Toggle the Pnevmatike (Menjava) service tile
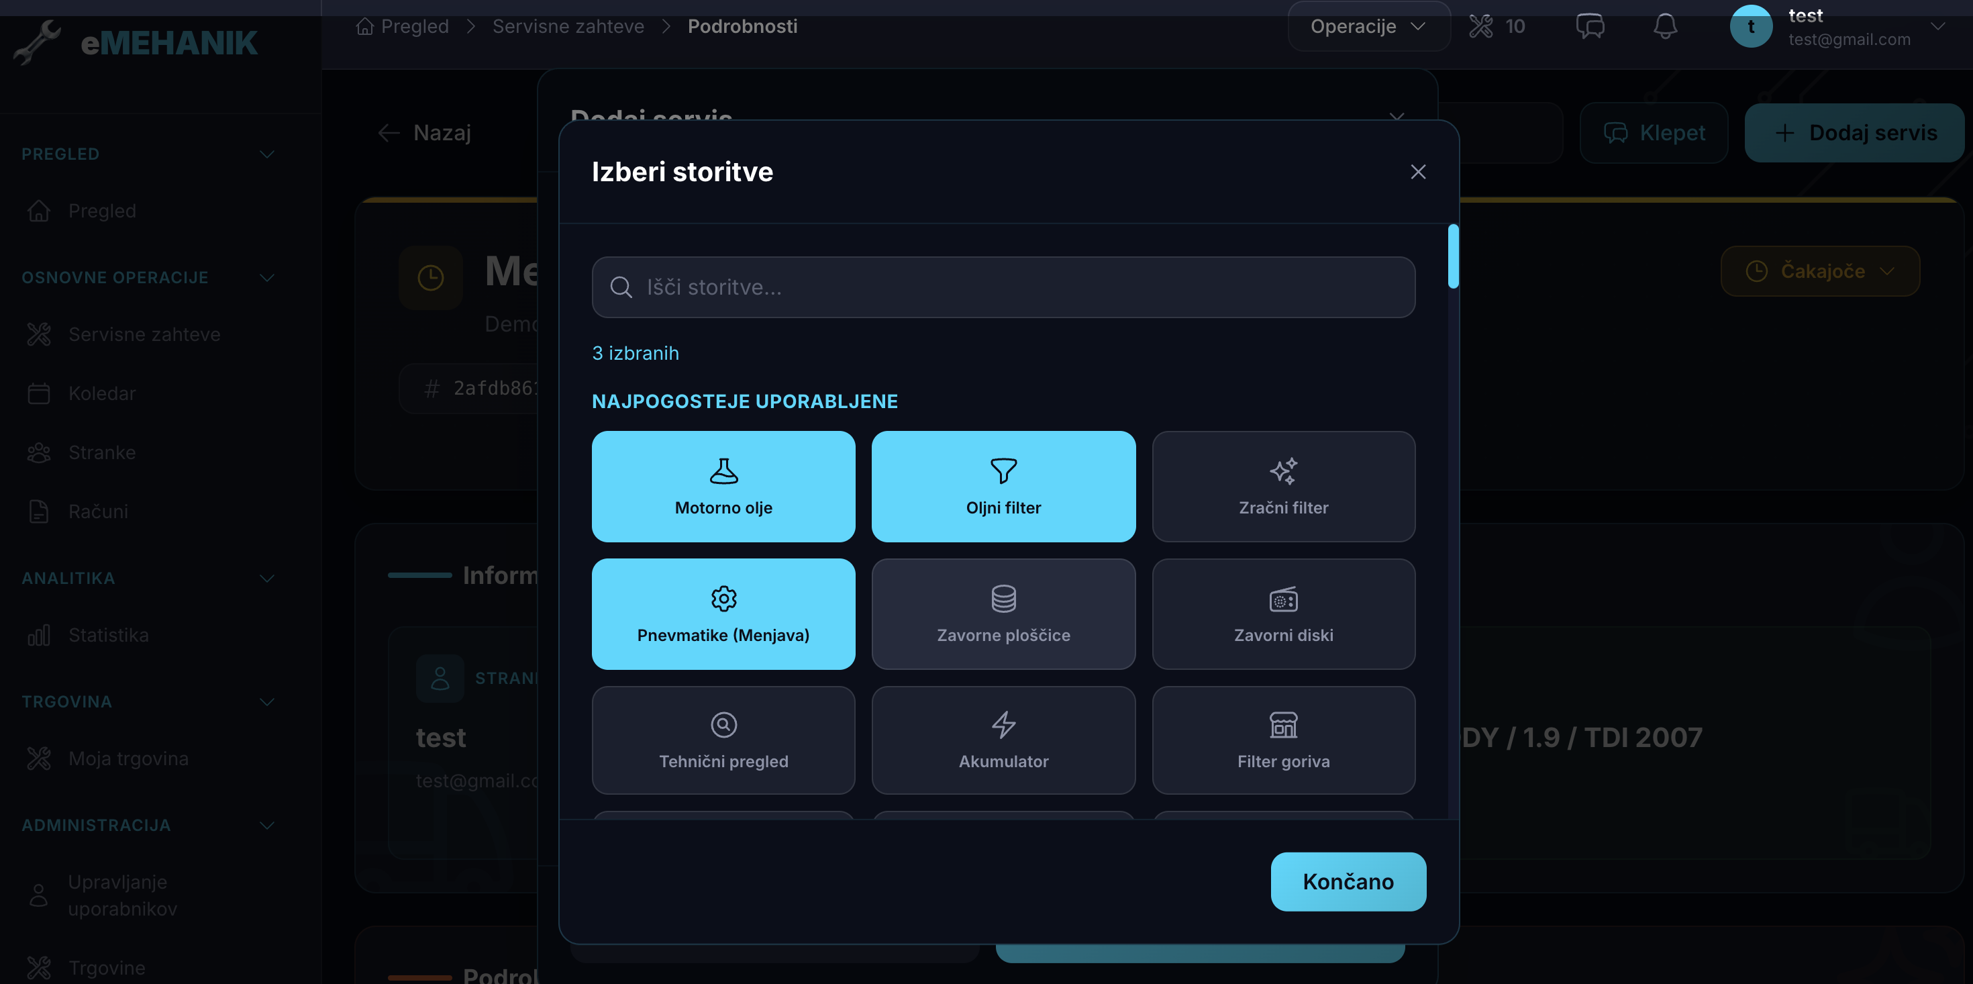Image resolution: width=1973 pixels, height=984 pixels. pyautogui.click(x=723, y=613)
